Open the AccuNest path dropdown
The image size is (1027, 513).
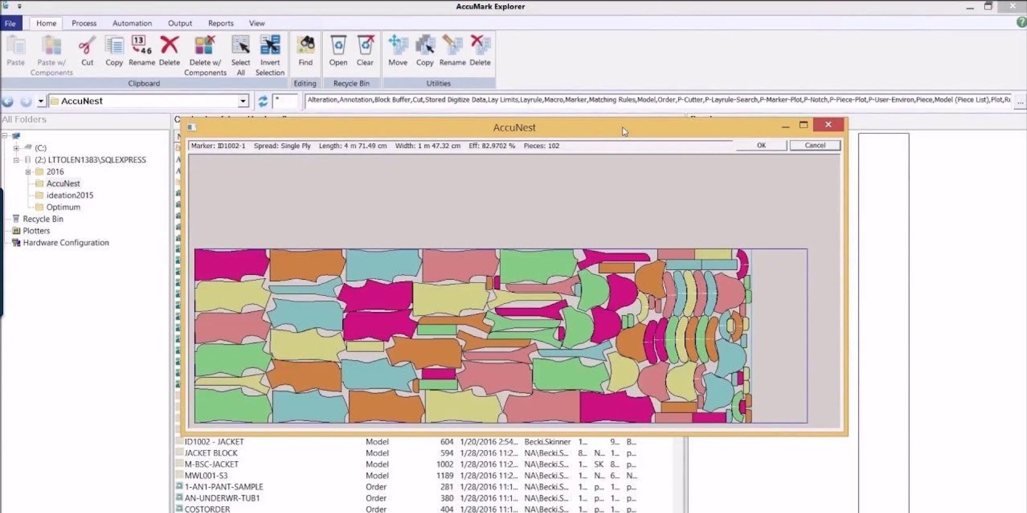click(243, 101)
